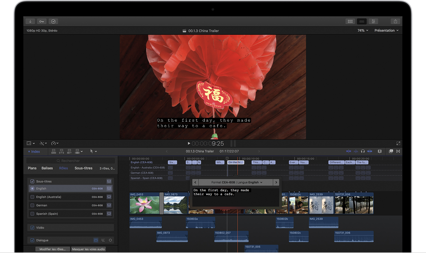Viewport: 426px width, 253px height.
Task: Enter full screen viewer arrows icon
Action: pos(398,143)
